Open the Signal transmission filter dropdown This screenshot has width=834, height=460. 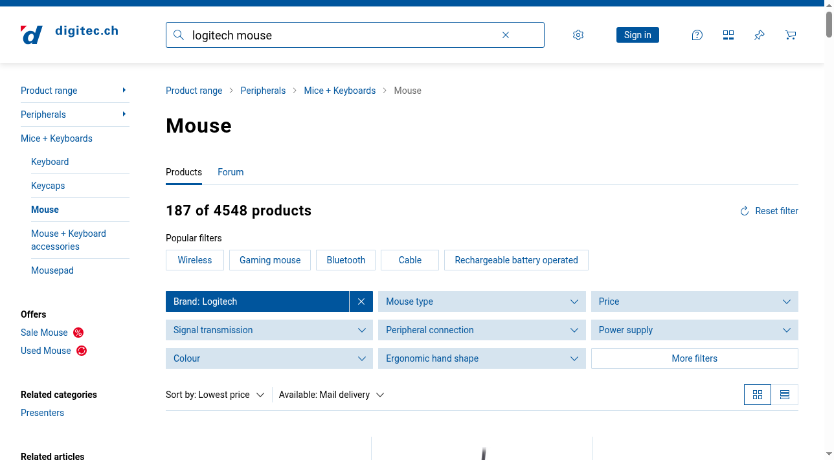(269, 330)
